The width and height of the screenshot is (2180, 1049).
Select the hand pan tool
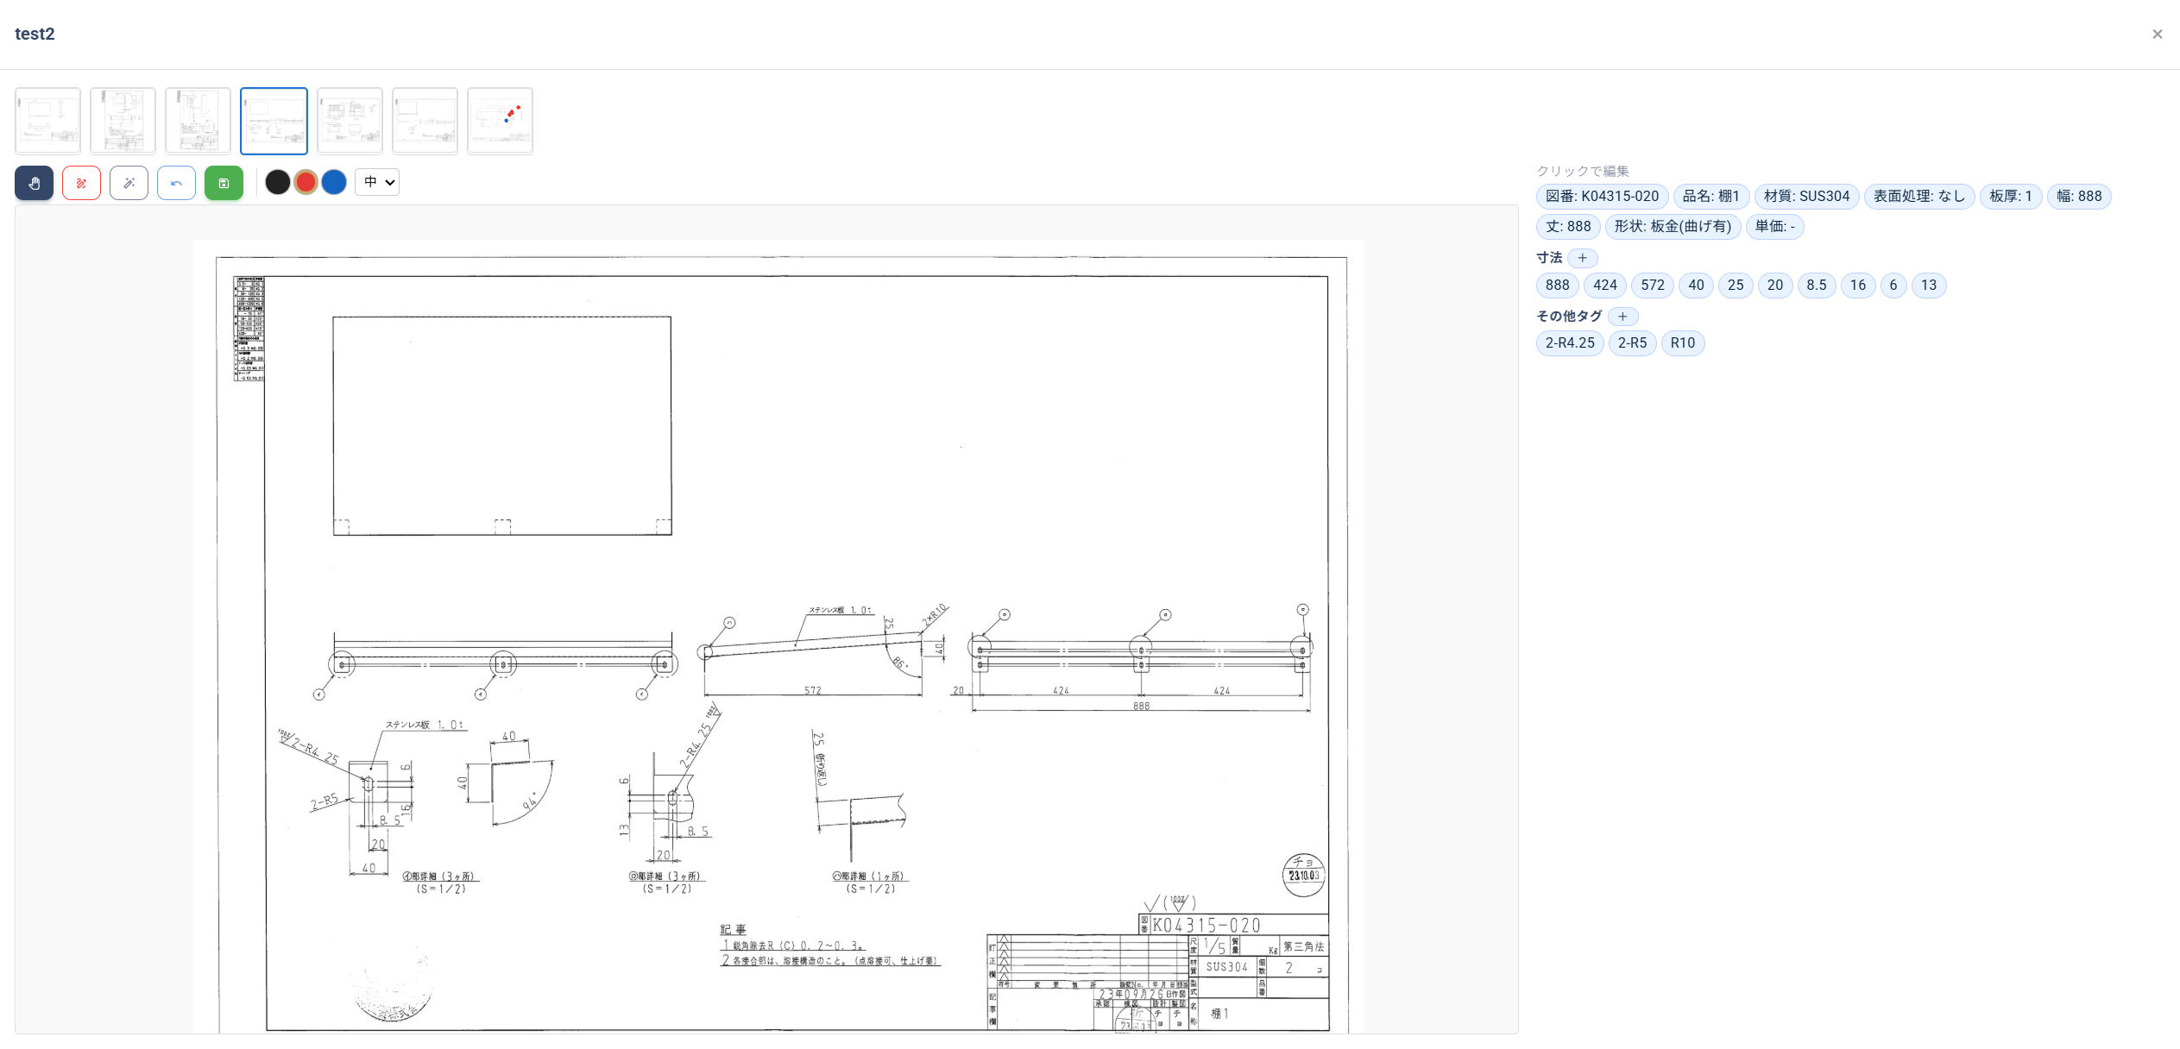[x=35, y=183]
